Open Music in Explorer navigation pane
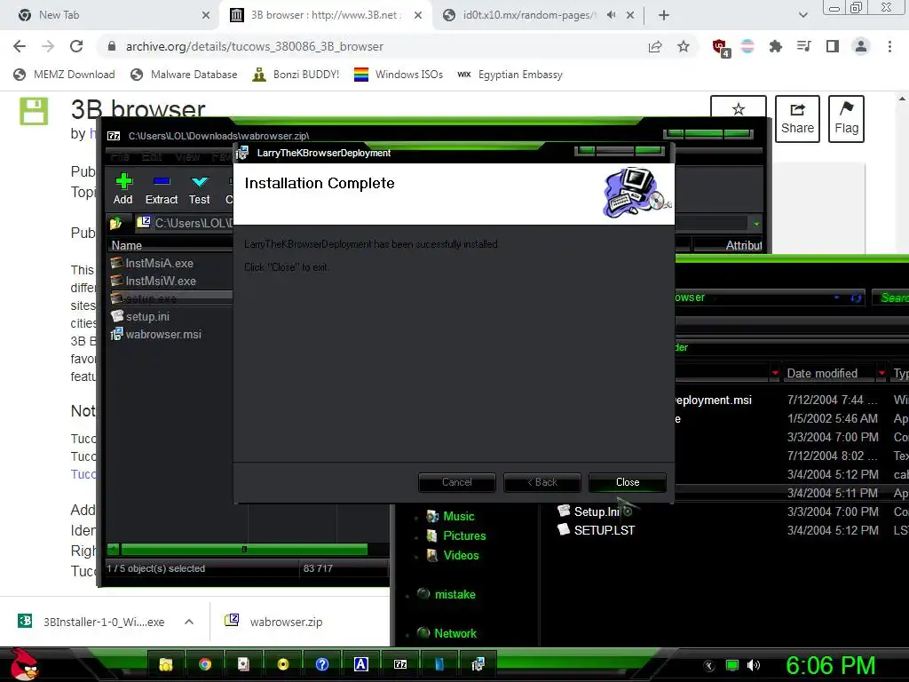The image size is (909, 682). (x=450, y=516)
